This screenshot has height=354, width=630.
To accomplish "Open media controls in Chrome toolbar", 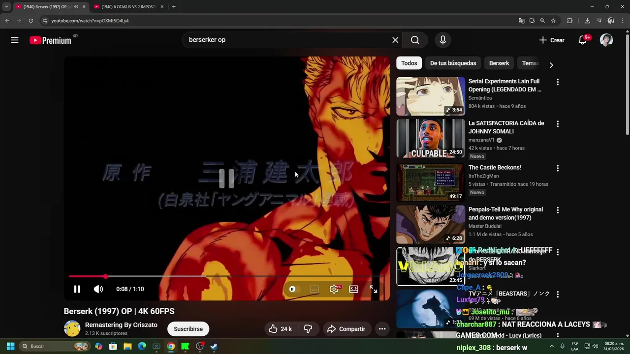I will (599, 21).
